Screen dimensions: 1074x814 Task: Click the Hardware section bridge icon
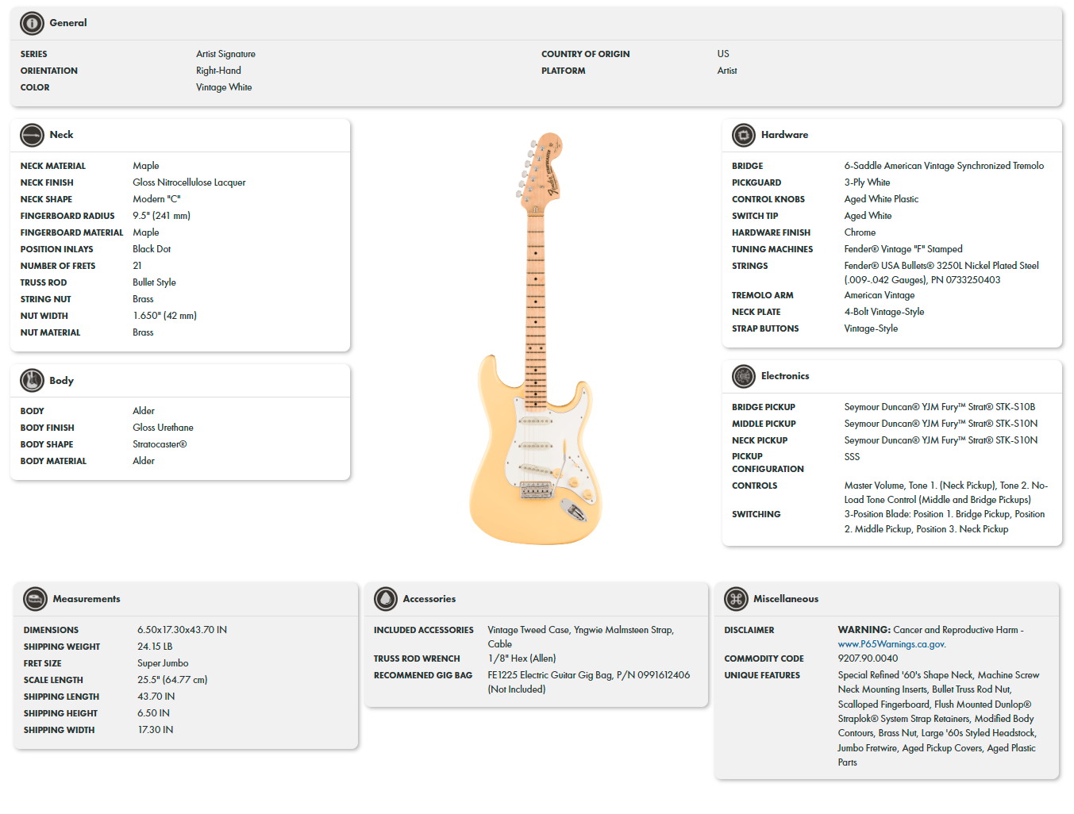[x=744, y=135]
